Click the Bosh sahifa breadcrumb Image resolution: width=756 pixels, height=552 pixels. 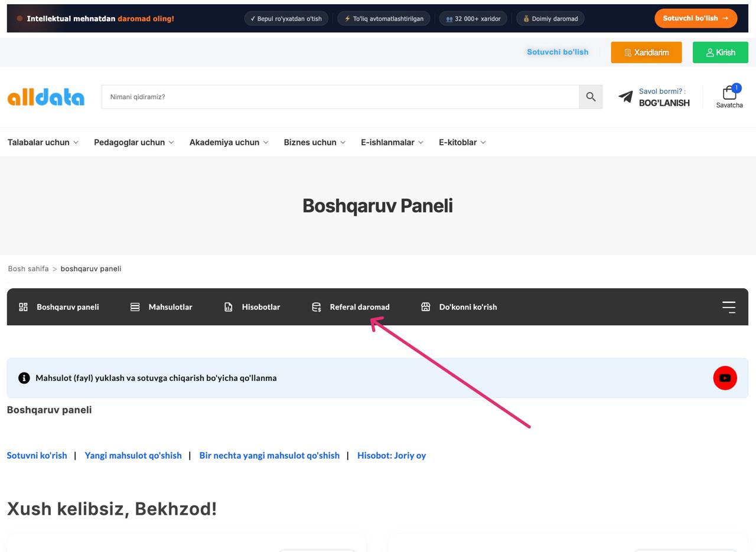[x=28, y=269]
